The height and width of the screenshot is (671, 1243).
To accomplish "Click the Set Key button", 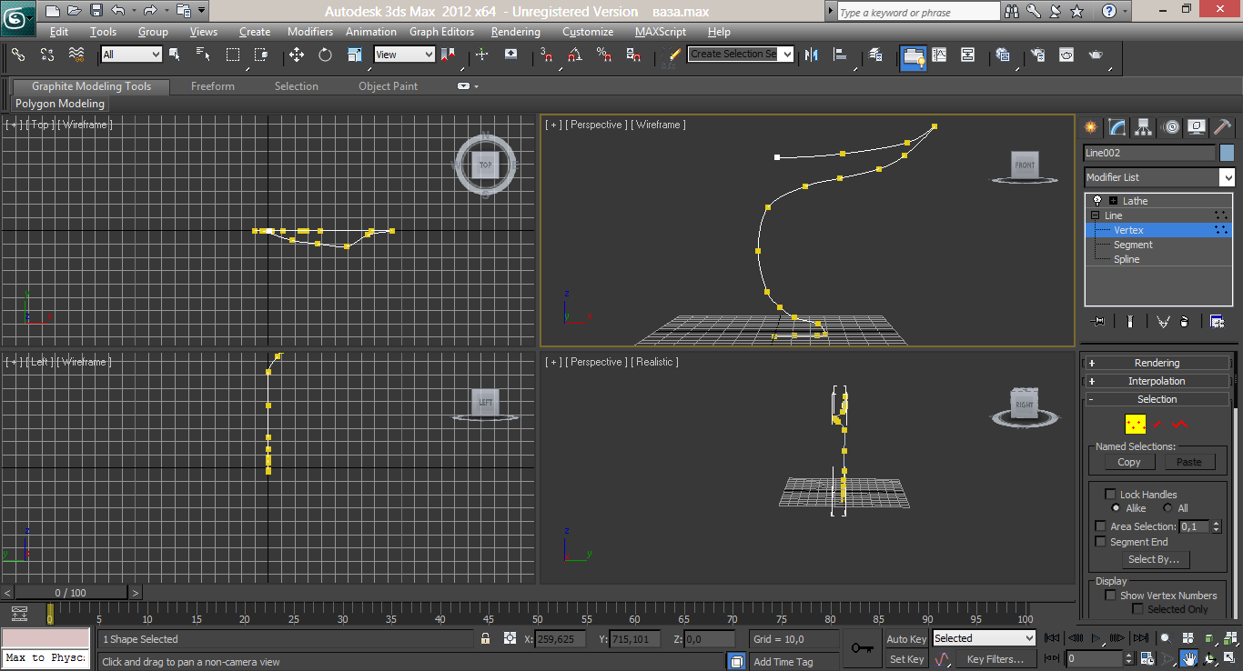I will [906, 659].
